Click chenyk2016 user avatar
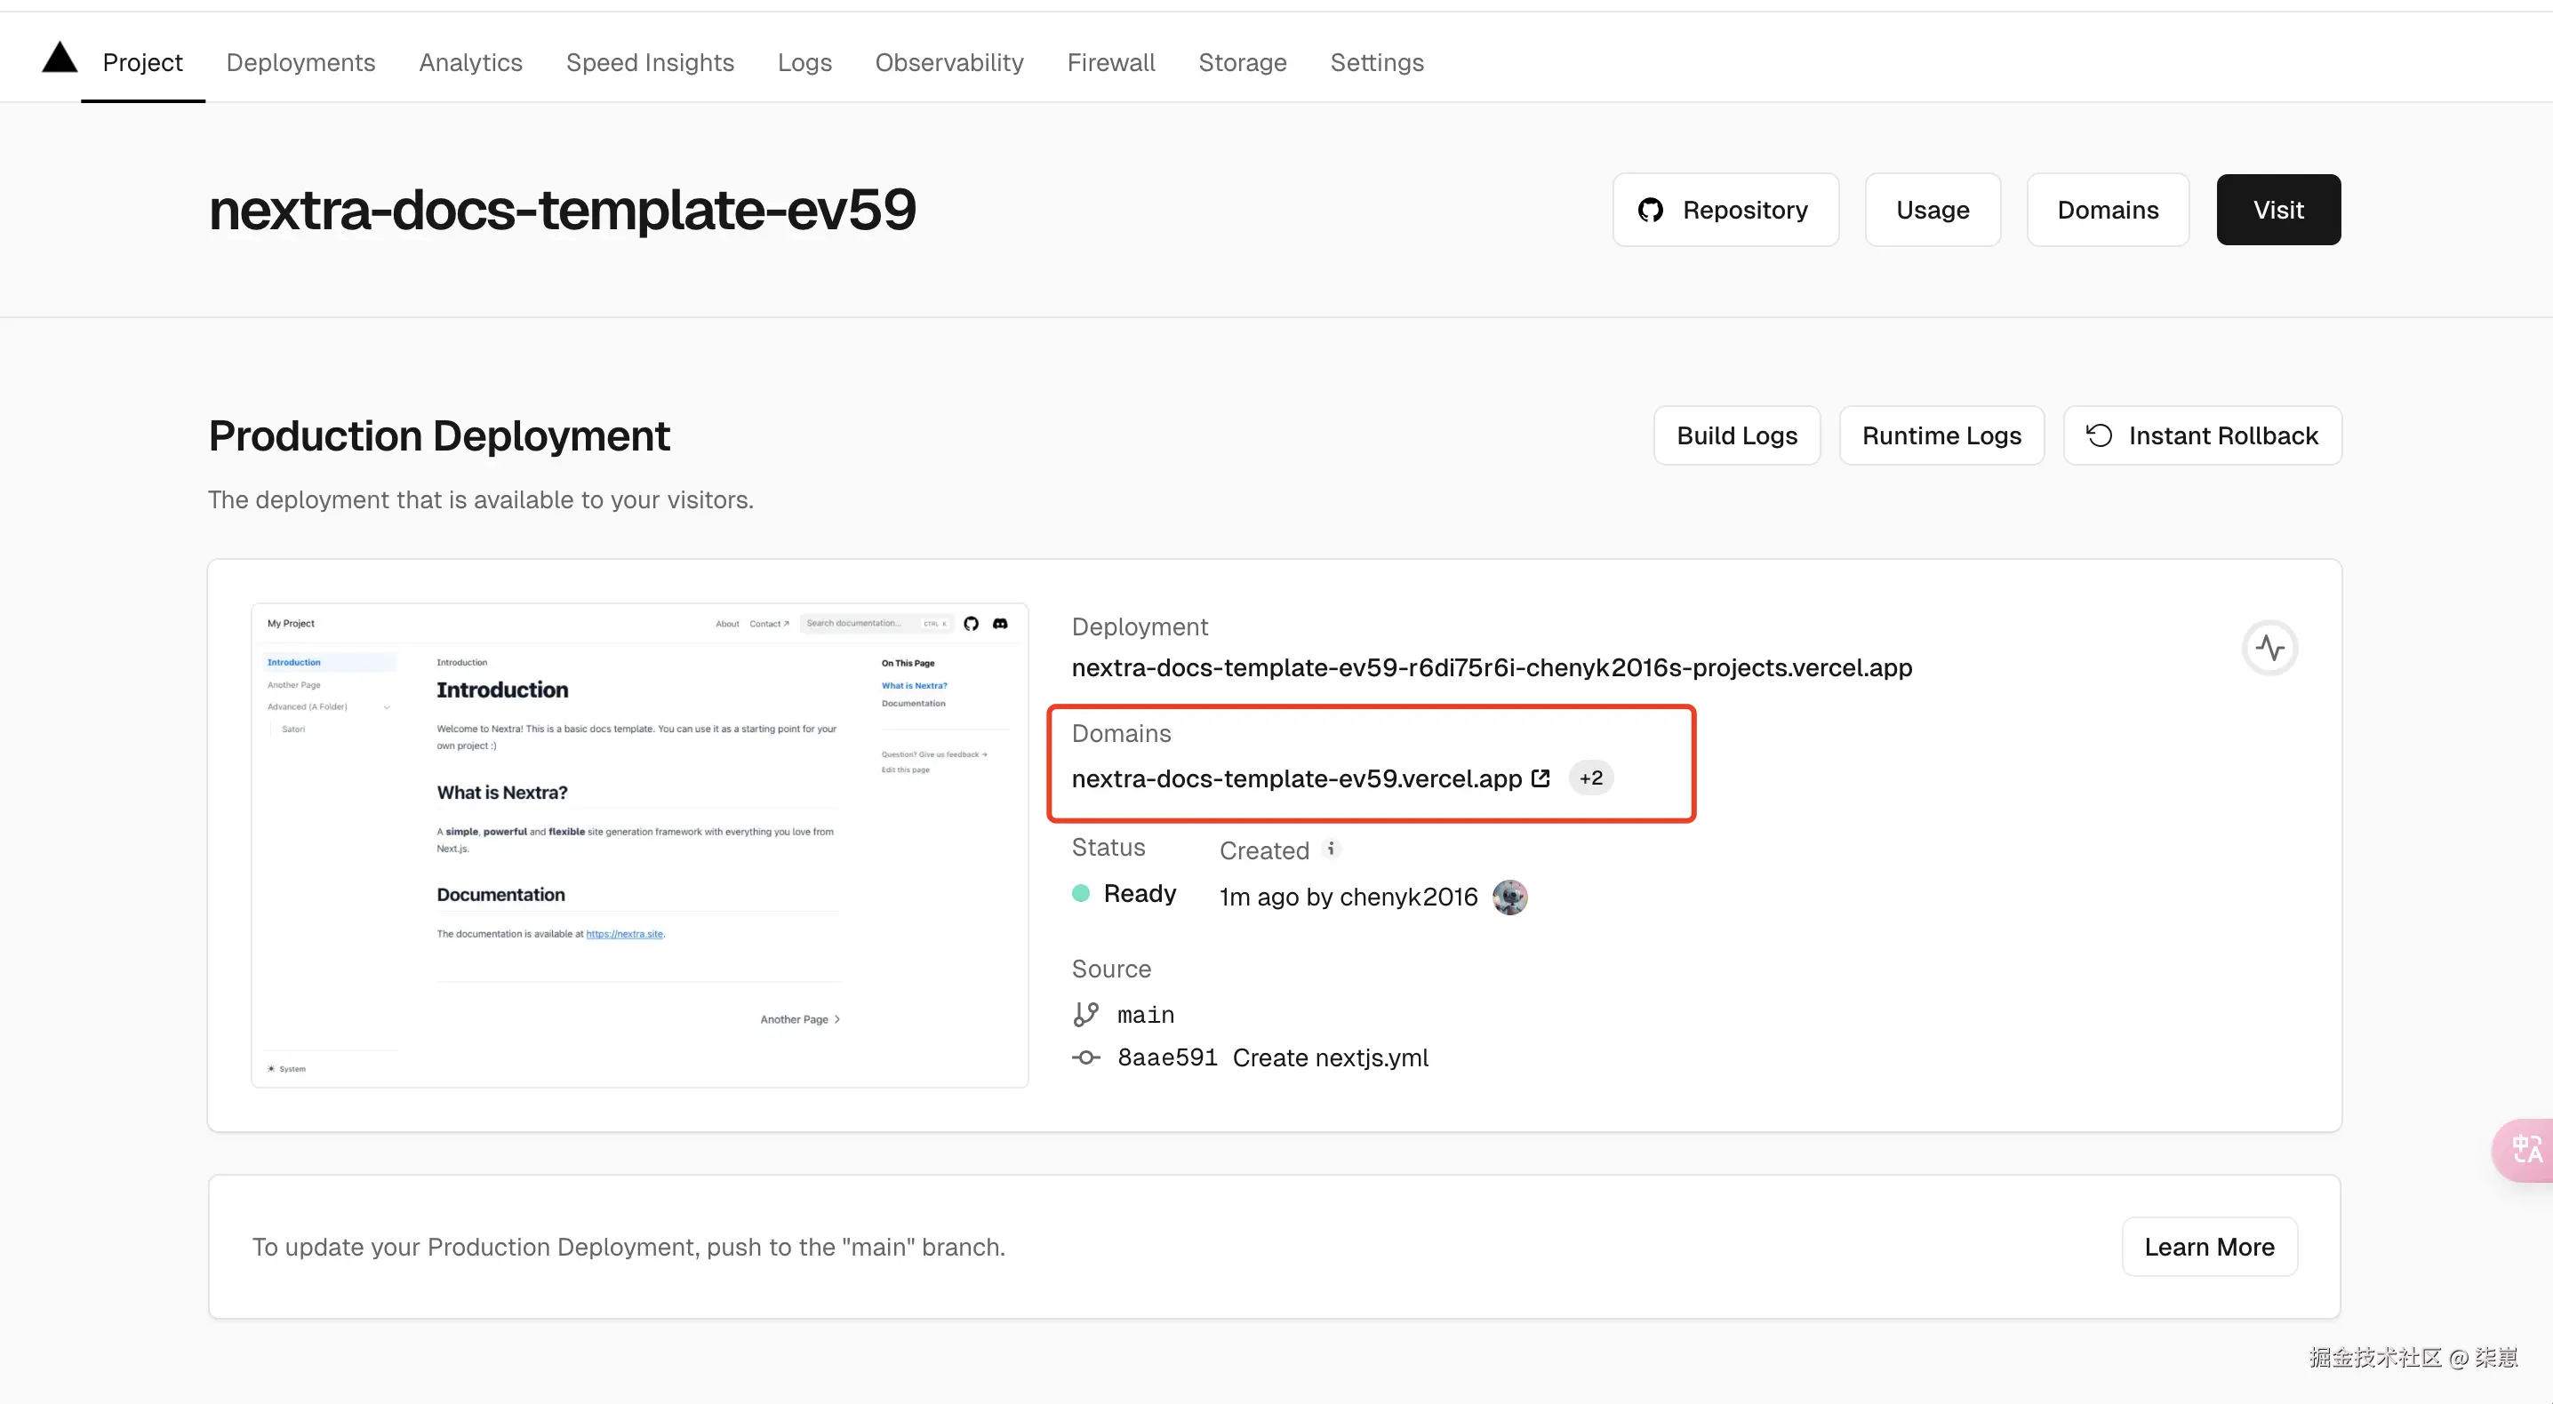The height and width of the screenshot is (1404, 2553). [x=1509, y=897]
